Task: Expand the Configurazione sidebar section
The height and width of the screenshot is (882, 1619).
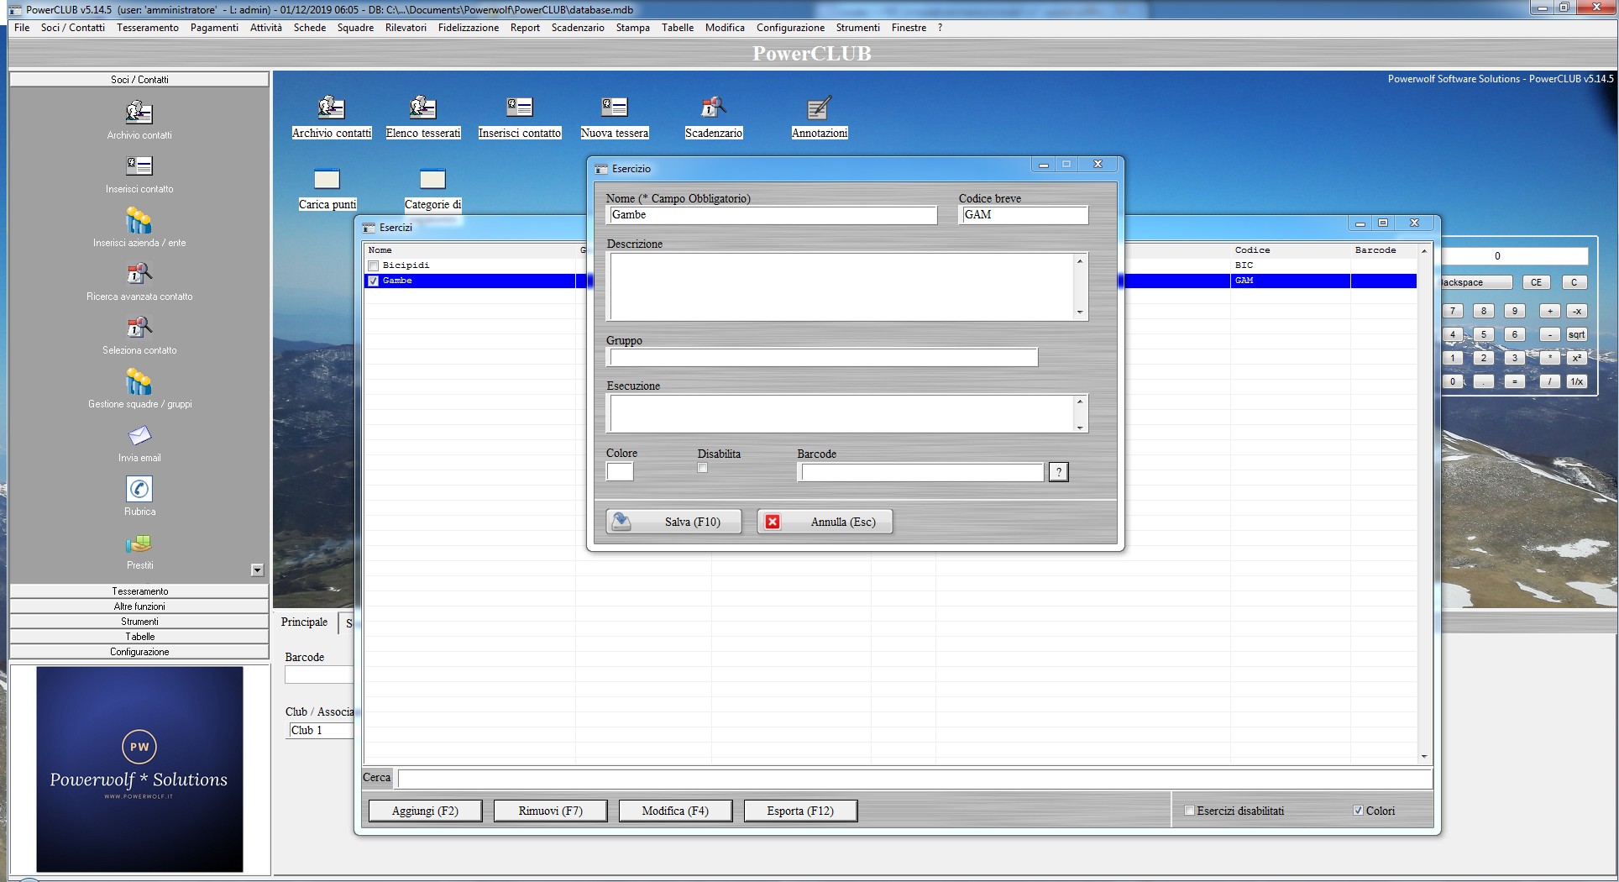Action: point(139,652)
